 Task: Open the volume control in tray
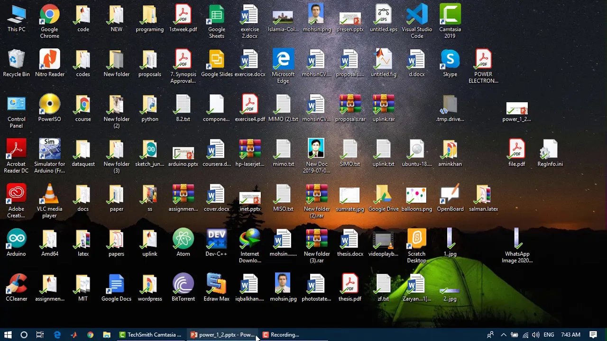coord(536,334)
